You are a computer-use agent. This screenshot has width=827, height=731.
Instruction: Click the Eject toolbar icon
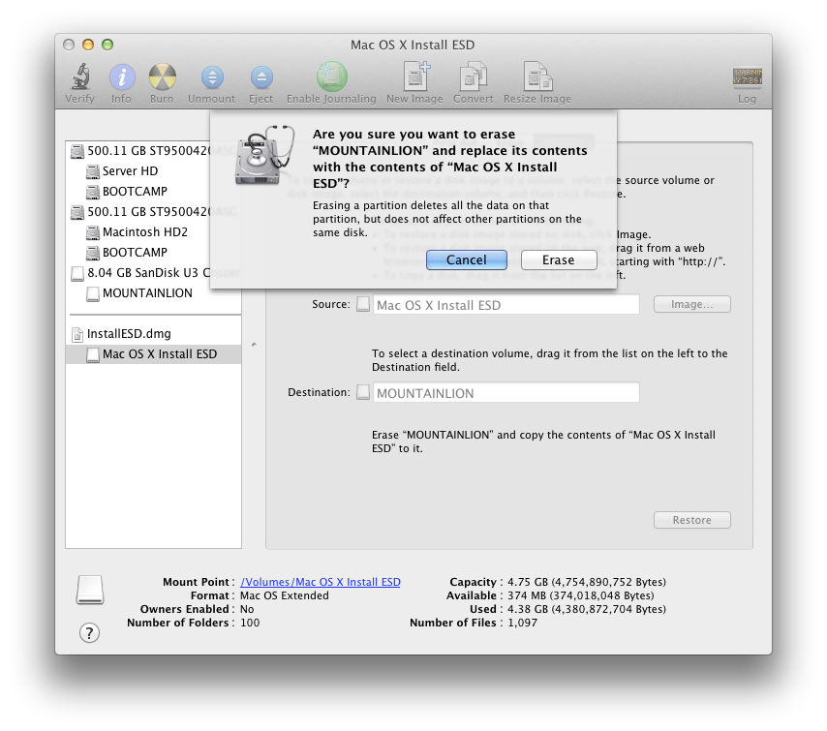coord(260,77)
